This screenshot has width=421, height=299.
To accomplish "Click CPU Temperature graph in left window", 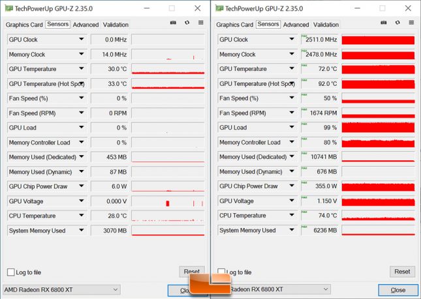I will [x=168, y=216].
